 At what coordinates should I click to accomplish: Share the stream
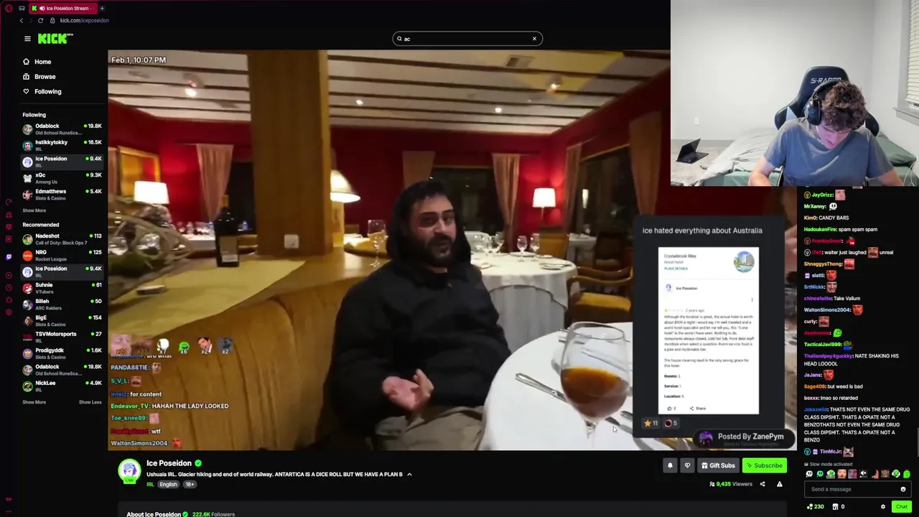coord(762,484)
